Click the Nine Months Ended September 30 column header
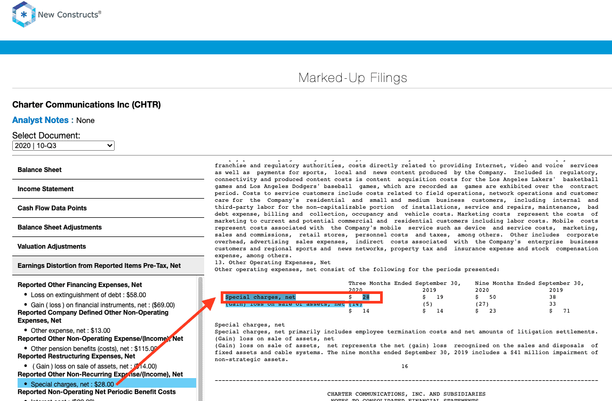 [529, 283]
